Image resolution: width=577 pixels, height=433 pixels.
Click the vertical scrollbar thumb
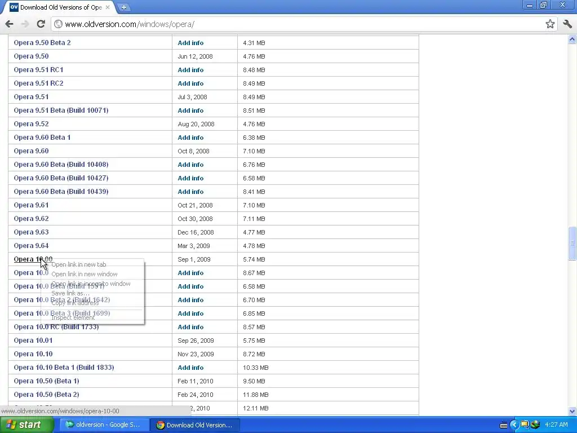(572, 244)
